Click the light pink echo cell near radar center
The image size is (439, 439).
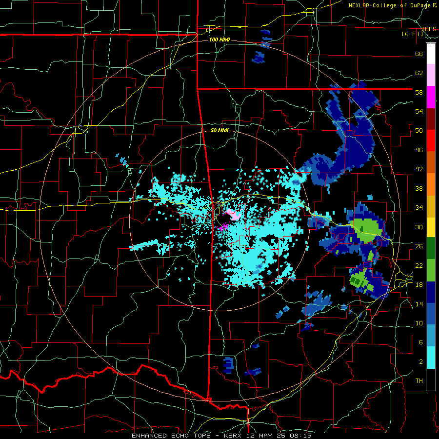point(235,214)
